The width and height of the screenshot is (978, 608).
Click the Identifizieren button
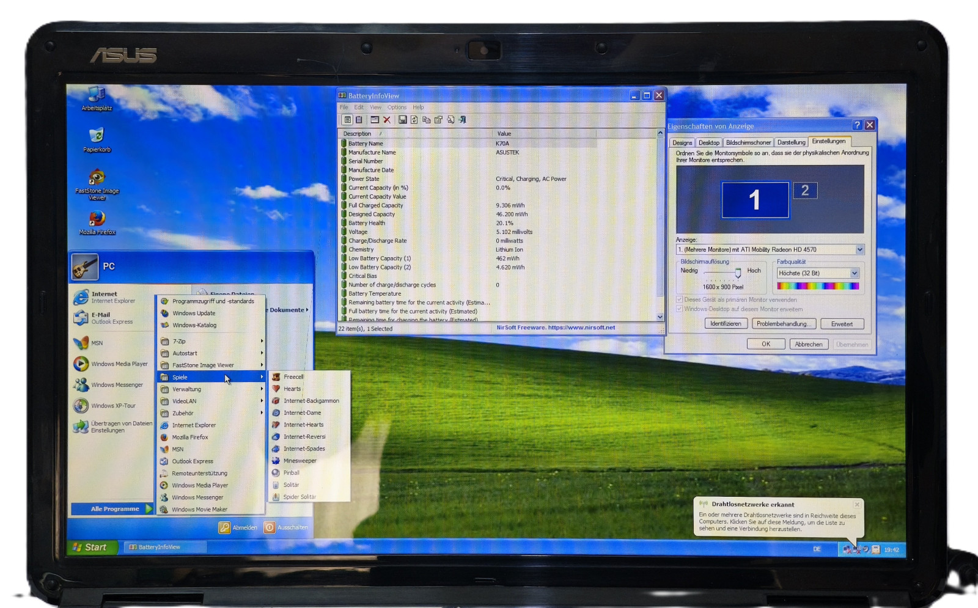click(x=726, y=324)
